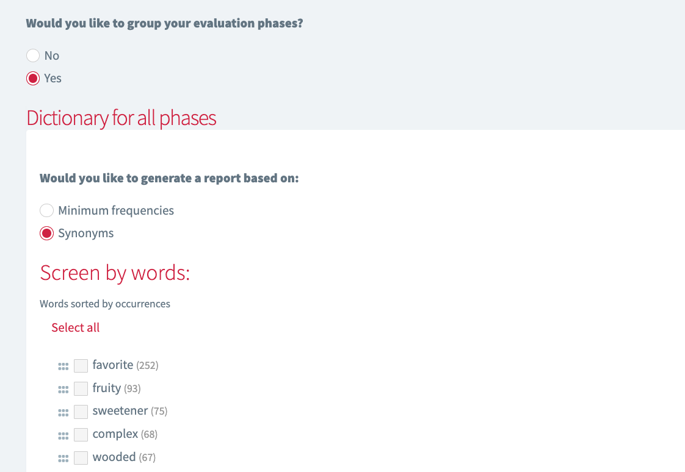Click the 'Select all' link
Image resolution: width=685 pixels, height=472 pixels.
(75, 327)
